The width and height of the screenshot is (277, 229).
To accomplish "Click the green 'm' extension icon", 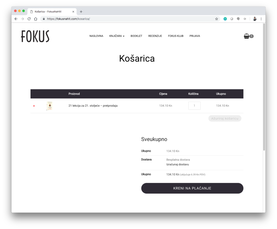I will 225,19.
